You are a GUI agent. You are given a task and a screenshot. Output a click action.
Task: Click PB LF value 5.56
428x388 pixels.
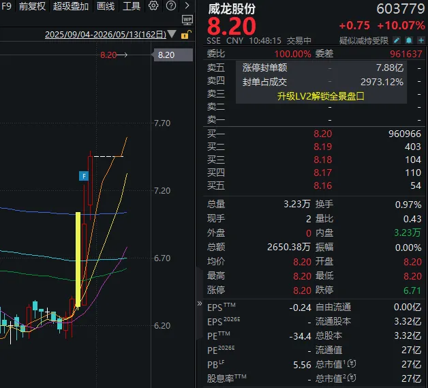point(302,365)
